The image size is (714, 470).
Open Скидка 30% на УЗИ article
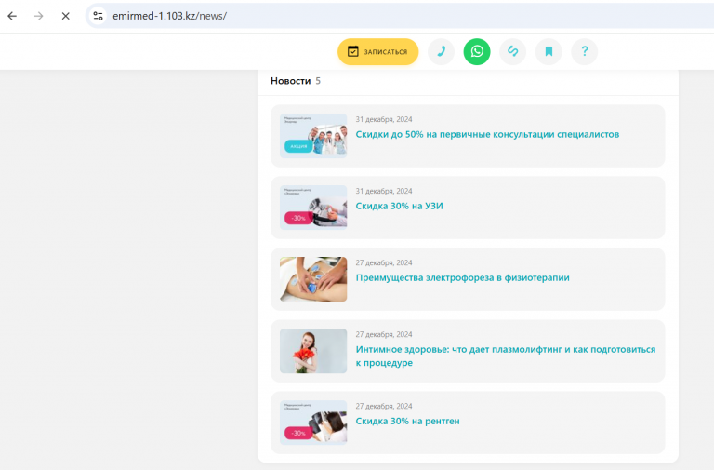400,206
